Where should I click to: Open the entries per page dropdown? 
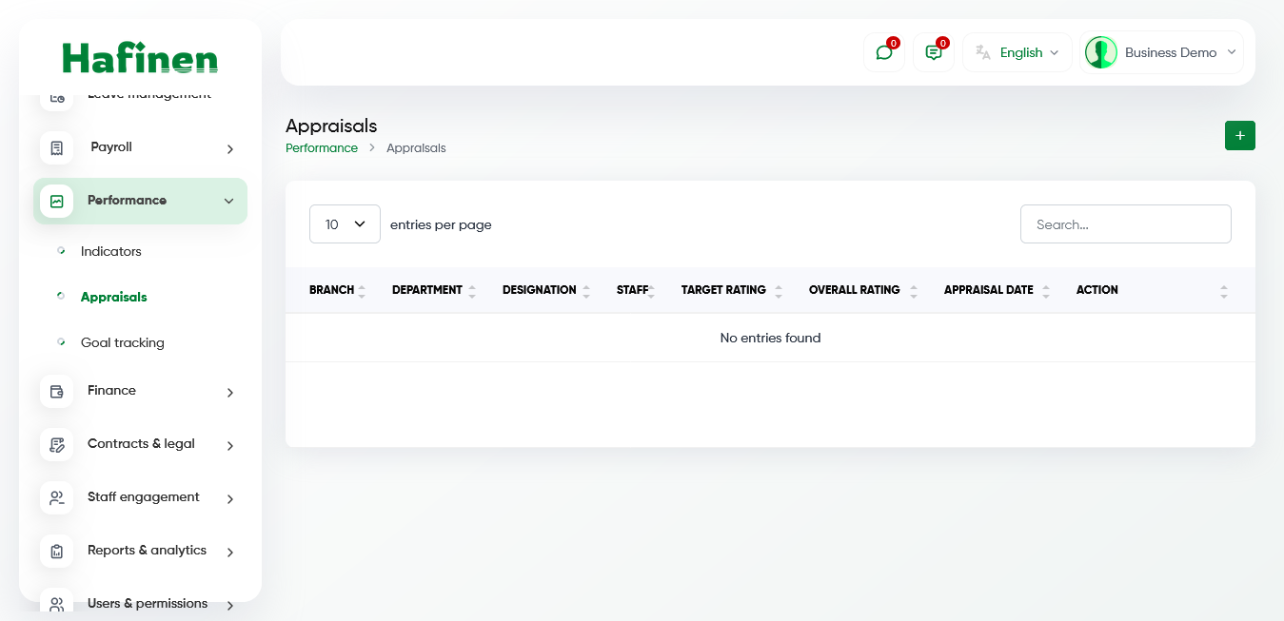(345, 223)
